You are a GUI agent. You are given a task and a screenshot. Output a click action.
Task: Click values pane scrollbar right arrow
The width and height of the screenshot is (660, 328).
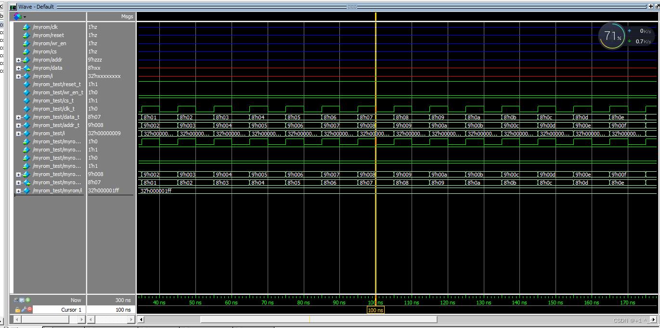pos(131,319)
